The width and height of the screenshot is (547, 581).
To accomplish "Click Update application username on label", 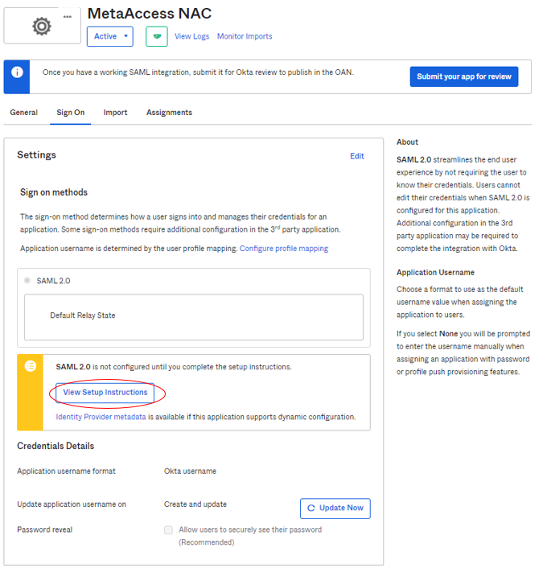I will point(72,505).
